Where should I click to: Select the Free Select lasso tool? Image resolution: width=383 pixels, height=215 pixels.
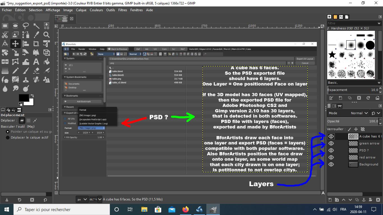point(26,26)
